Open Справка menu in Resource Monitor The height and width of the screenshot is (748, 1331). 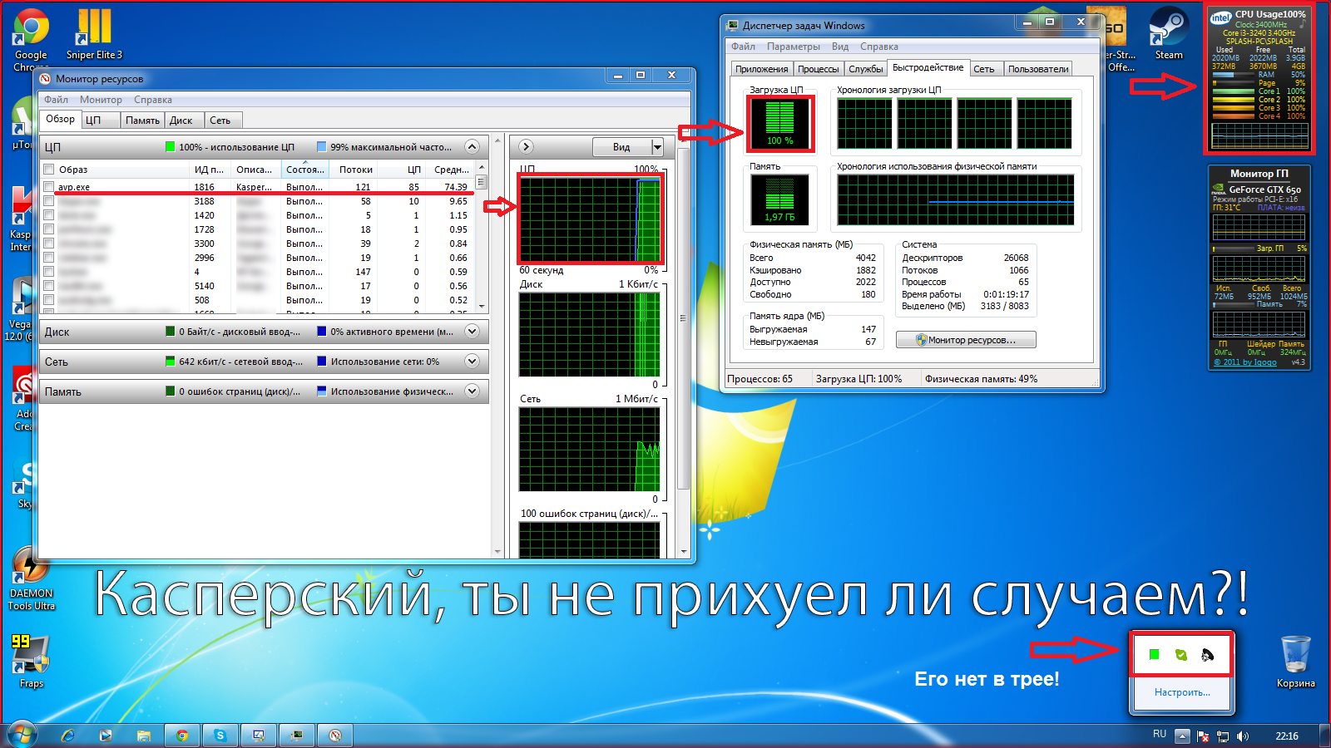coord(153,100)
